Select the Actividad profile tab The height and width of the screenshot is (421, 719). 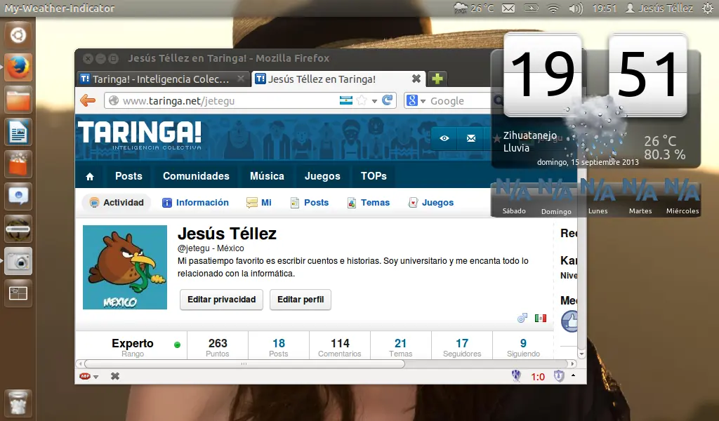(117, 203)
